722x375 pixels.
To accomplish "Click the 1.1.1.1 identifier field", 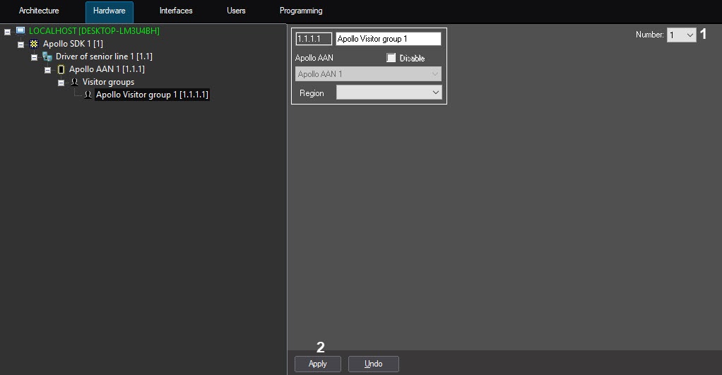I will (x=314, y=39).
